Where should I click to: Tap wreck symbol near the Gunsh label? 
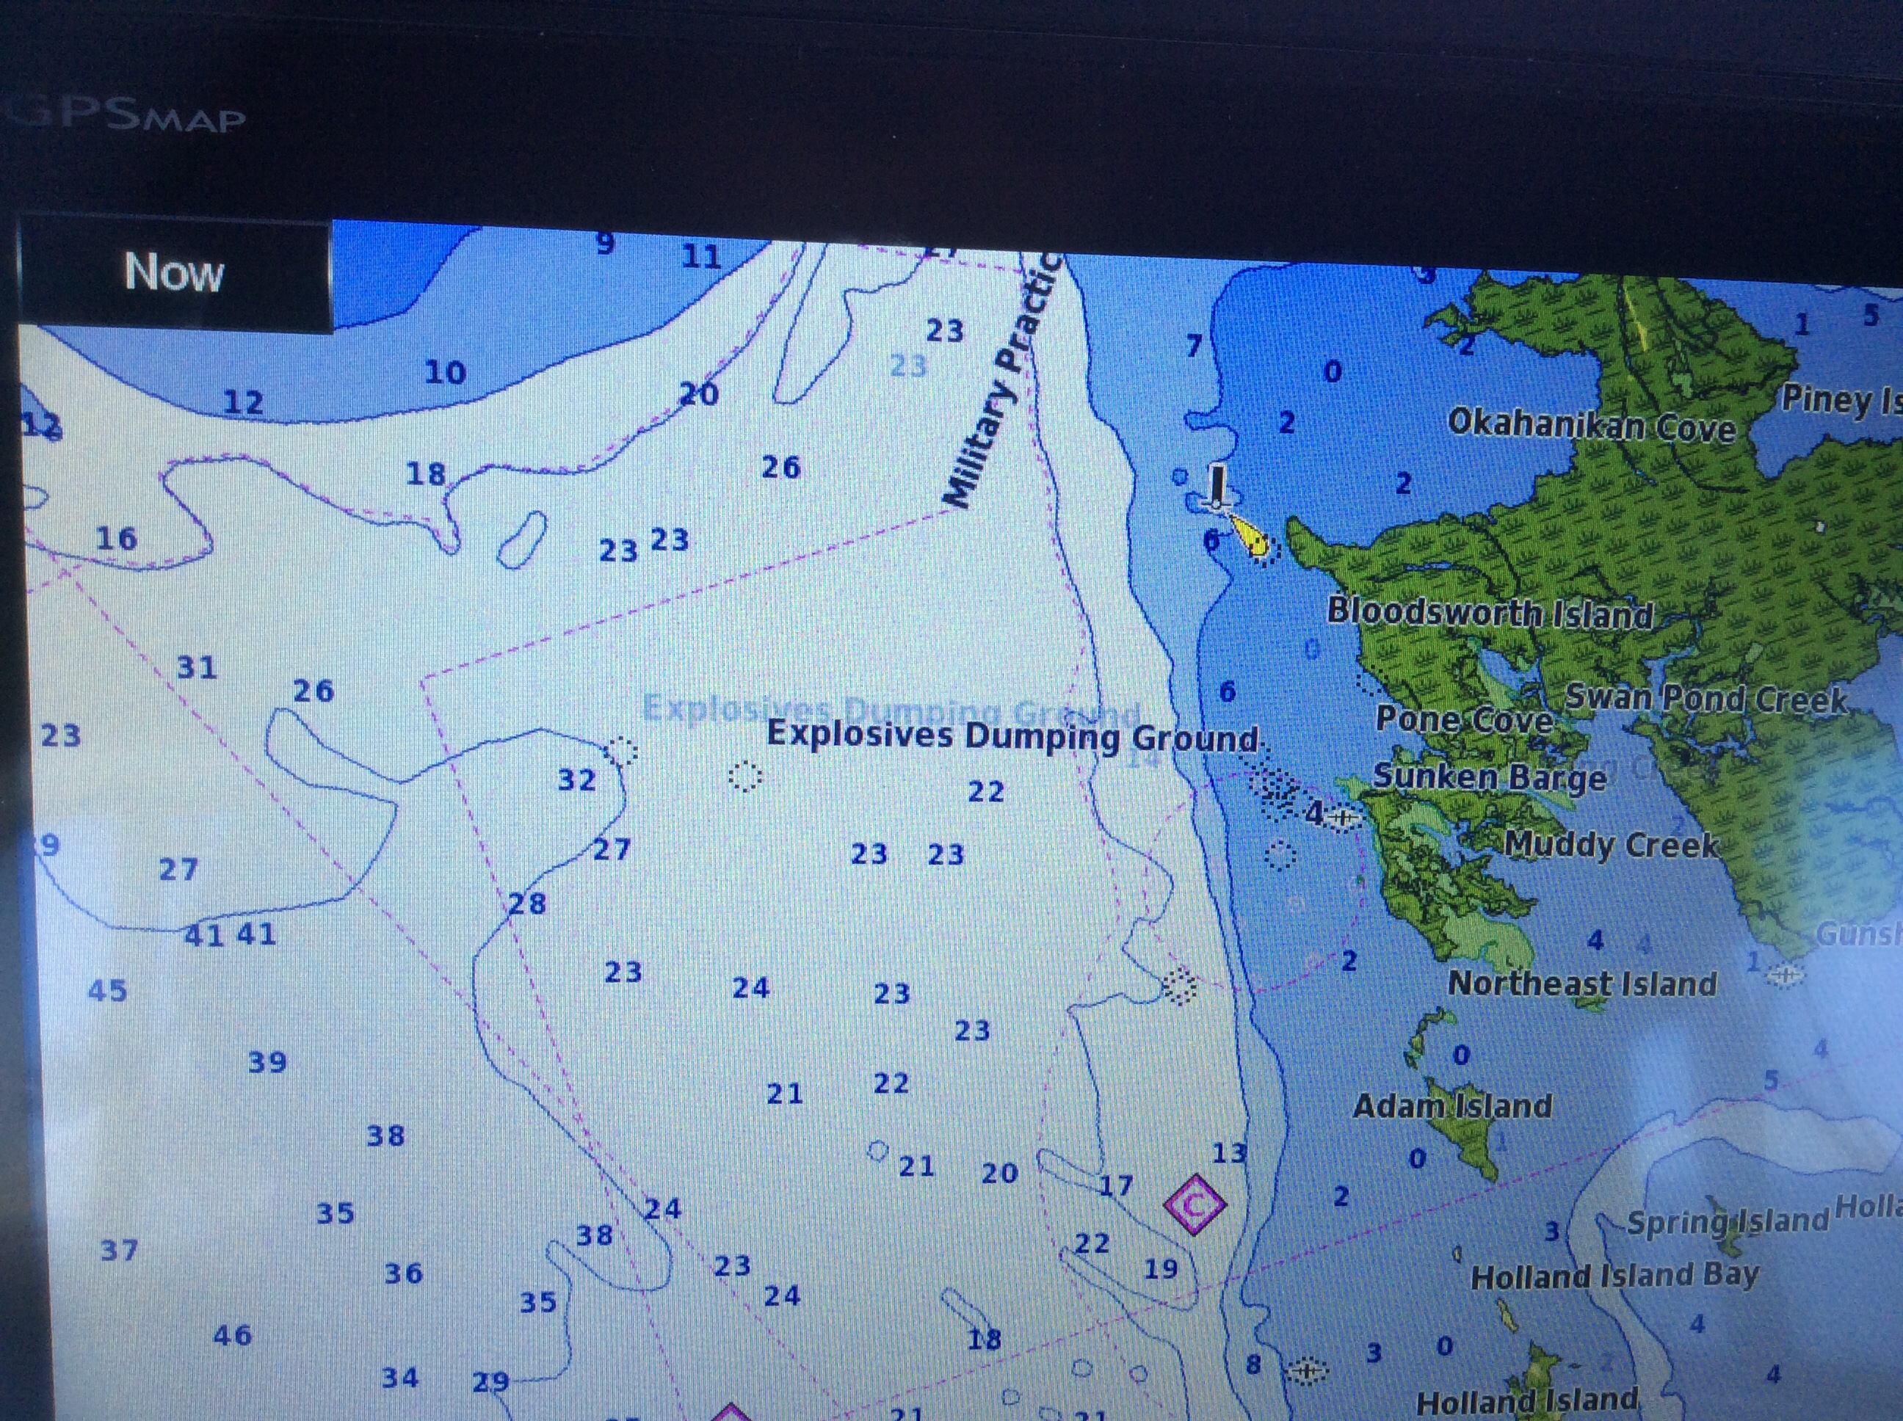pos(1785,975)
